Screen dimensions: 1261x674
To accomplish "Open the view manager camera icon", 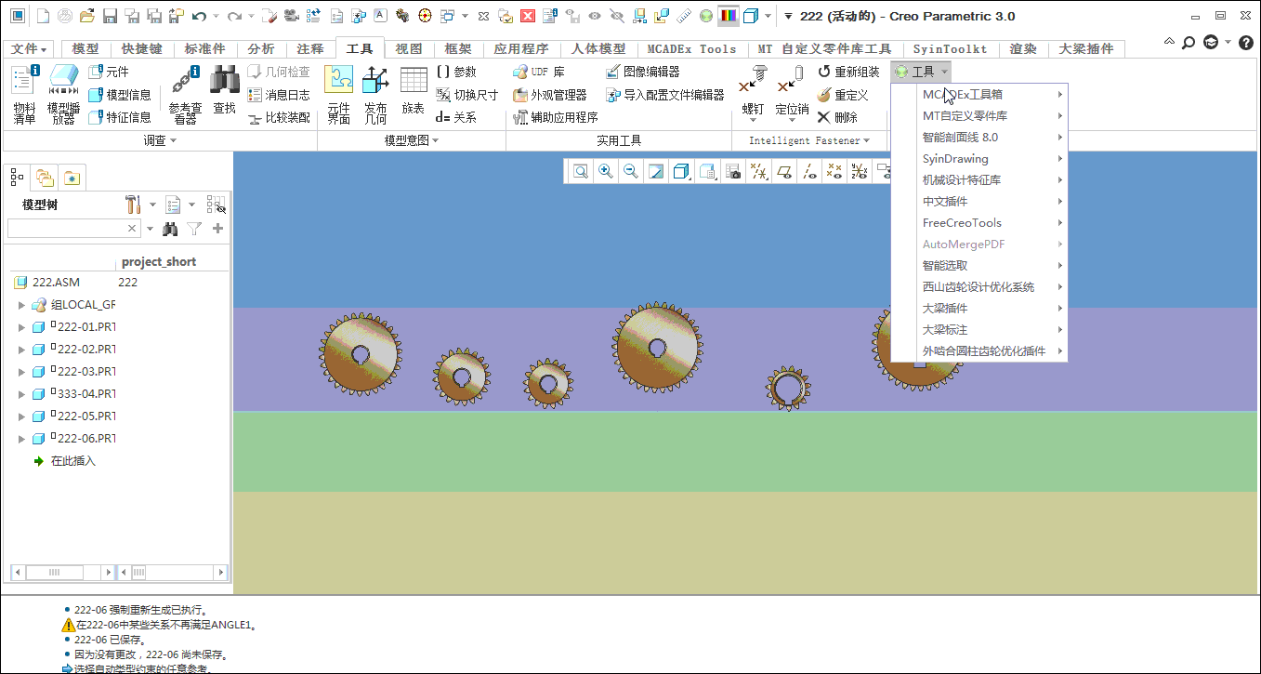I will coord(733,171).
